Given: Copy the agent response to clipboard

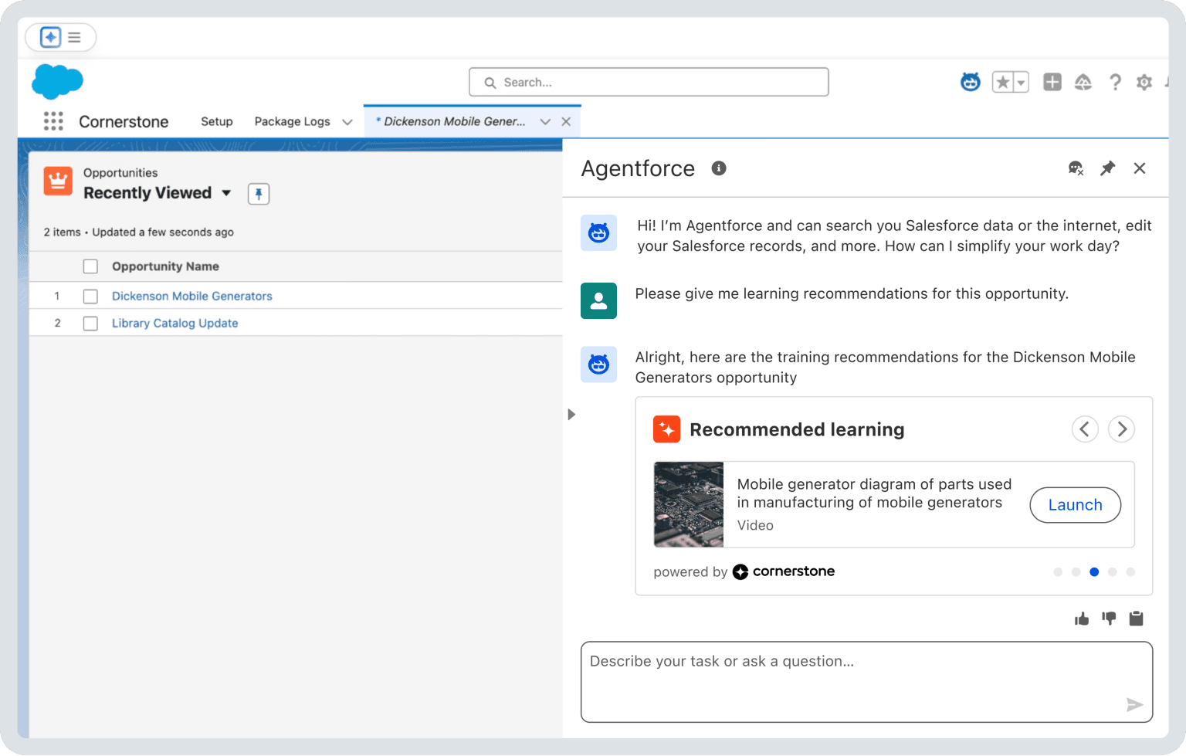Looking at the screenshot, I should tap(1136, 618).
